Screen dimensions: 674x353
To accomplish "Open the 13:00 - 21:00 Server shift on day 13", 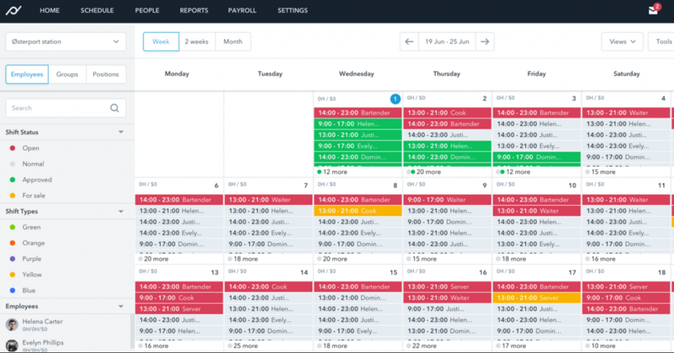I will [179, 309].
